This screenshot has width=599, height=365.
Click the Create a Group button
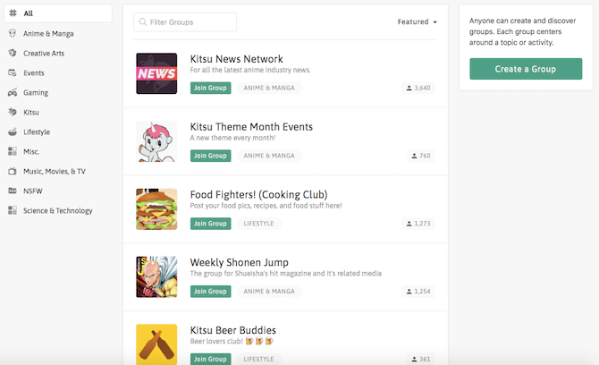(526, 69)
